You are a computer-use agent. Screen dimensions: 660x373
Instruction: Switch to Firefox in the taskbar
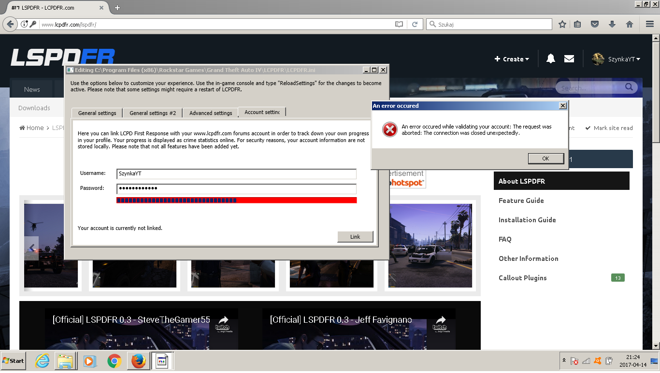[x=138, y=361]
